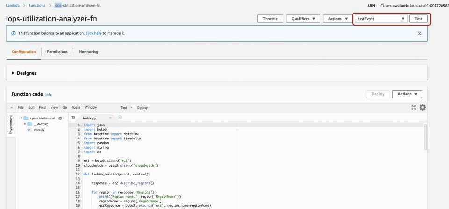The height and width of the screenshot is (209, 449).
Task: Click Deploy in editor menu bar
Action: [x=142, y=108]
